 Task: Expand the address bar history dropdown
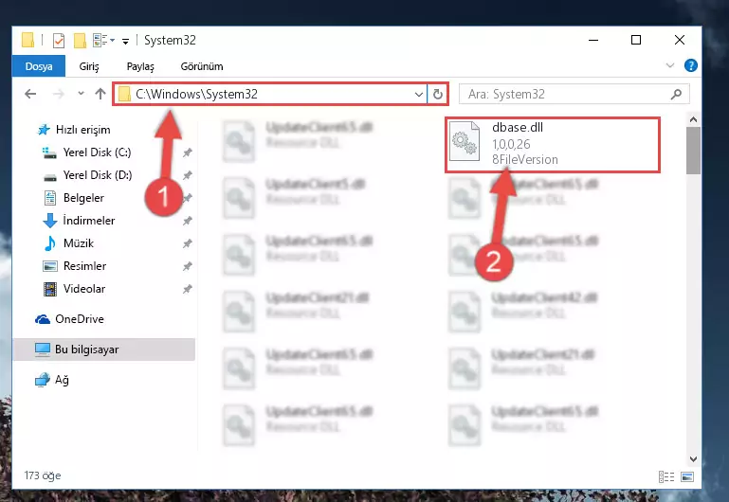tap(418, 95)
